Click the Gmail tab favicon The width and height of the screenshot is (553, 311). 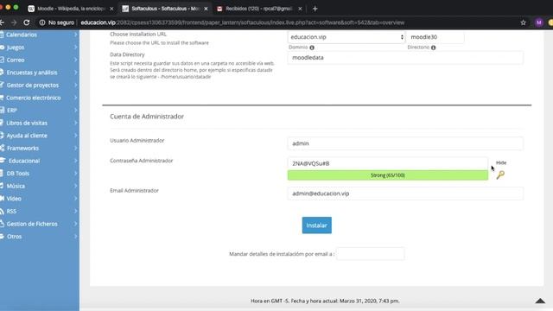pyautogui.click(x=219, y=9)
